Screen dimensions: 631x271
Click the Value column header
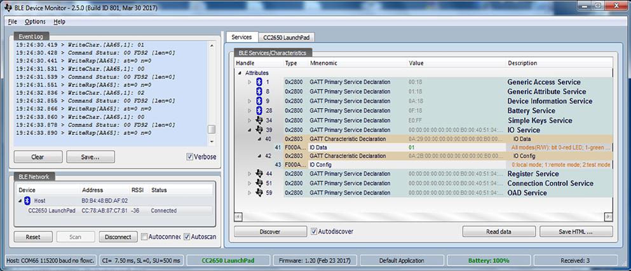click(456, 63)
